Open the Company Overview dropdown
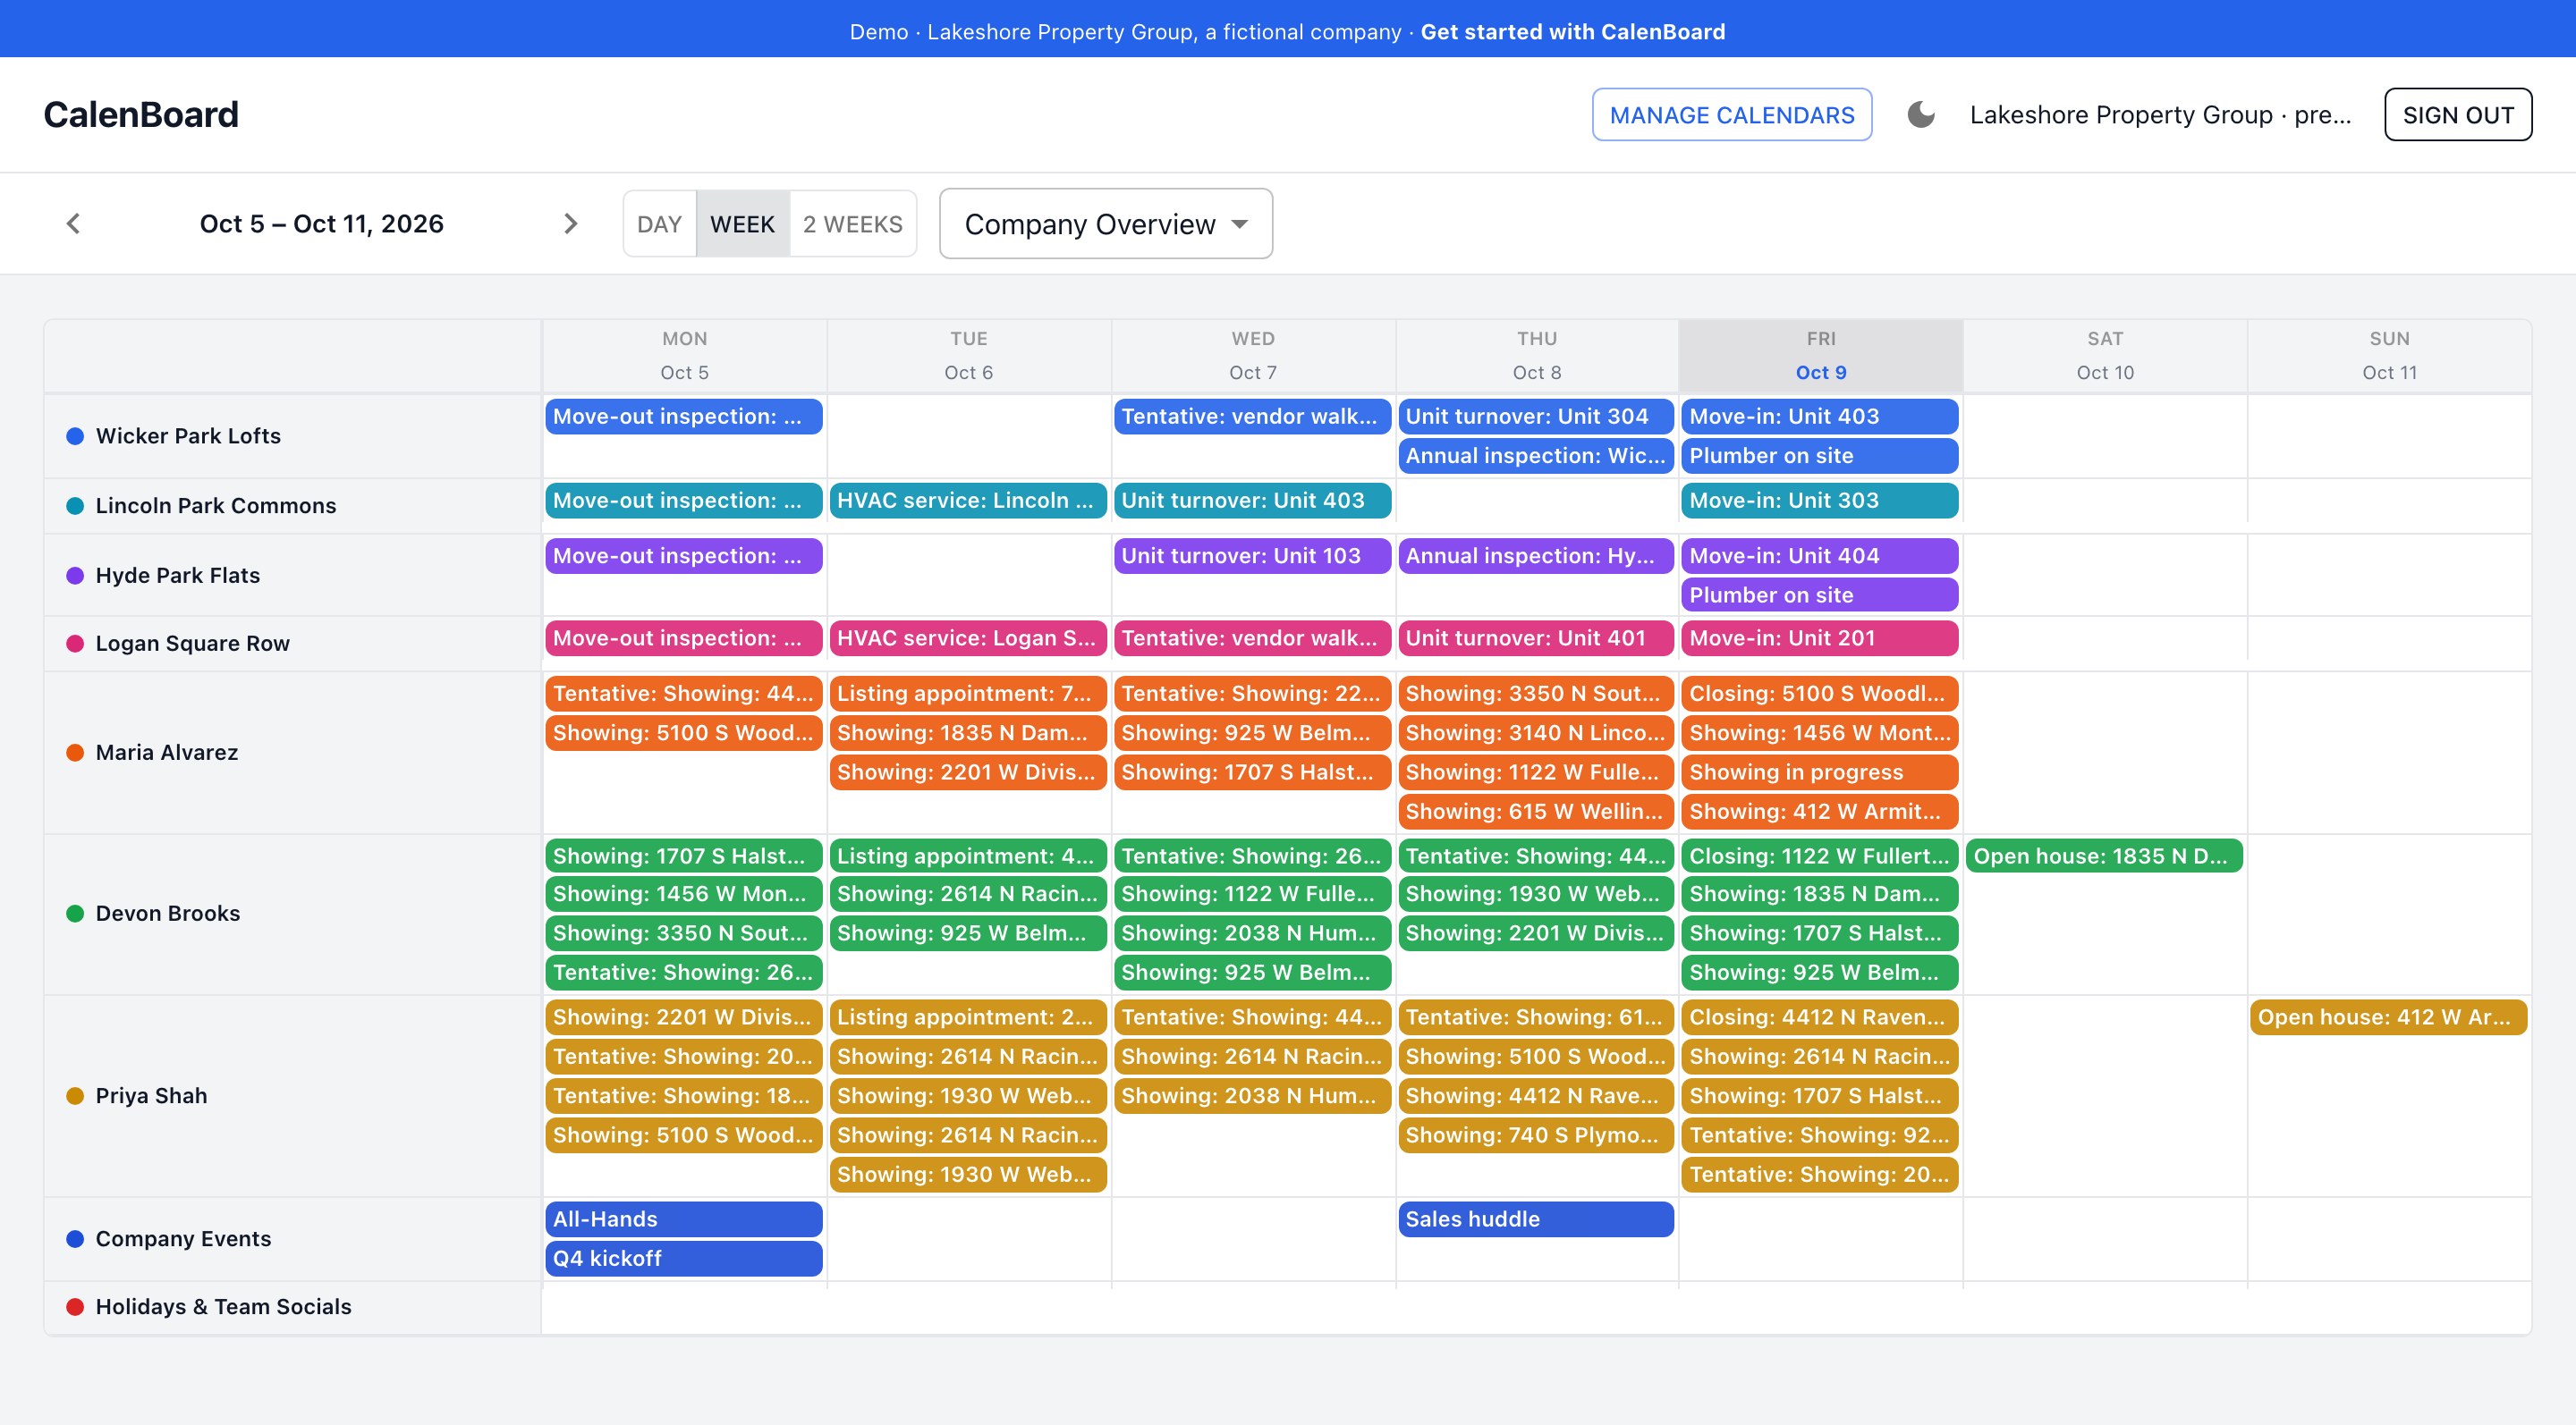 click(1106, 223)
